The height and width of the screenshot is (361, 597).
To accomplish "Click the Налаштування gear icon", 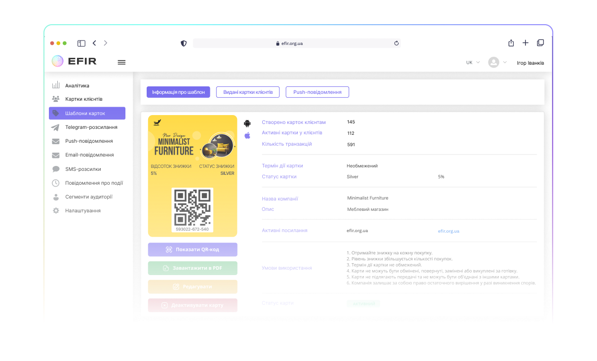I will pos(56,210).
